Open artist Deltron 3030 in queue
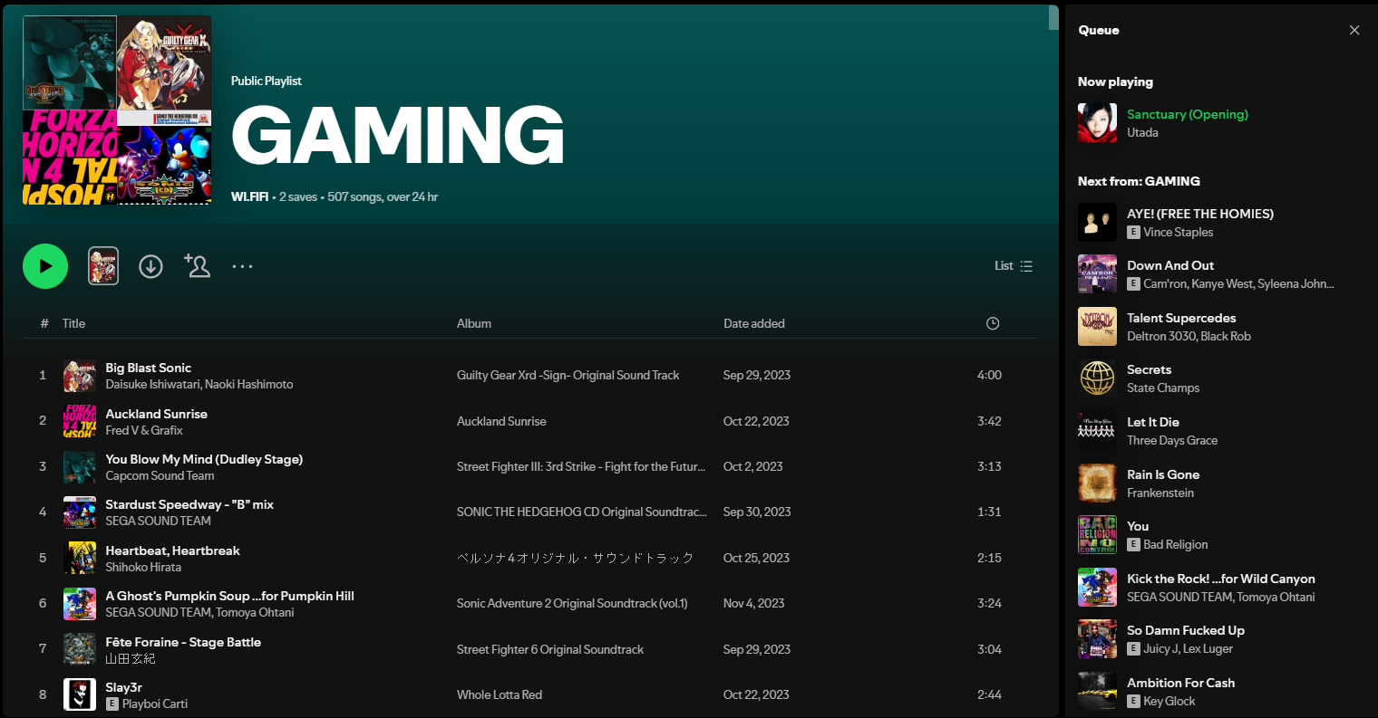The height and width of the screenshot is (718, 1378). tap(1160, 336)
